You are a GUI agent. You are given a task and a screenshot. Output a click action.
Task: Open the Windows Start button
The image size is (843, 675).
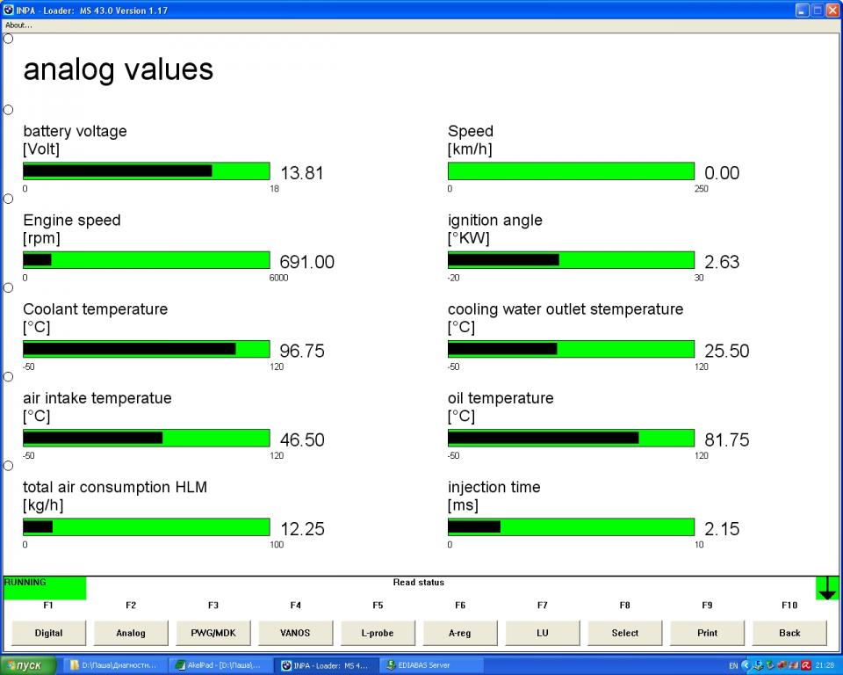pyautogui.click(x=29, y=665)
